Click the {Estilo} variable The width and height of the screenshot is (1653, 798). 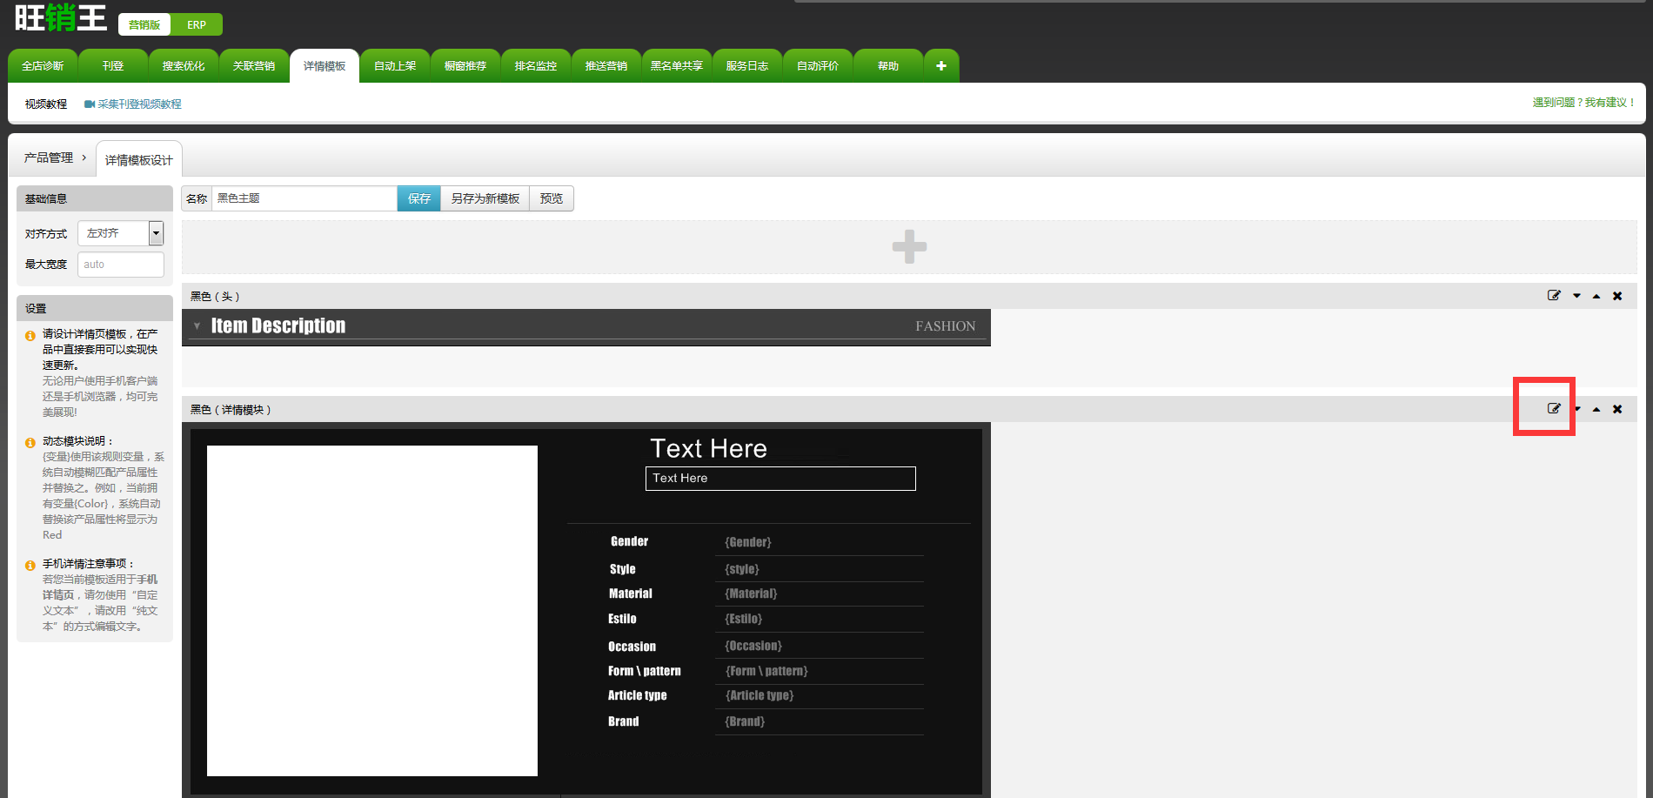744,619
